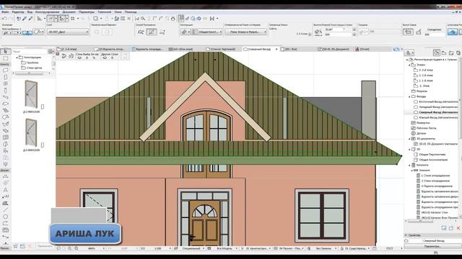Click the Navigator horizontal scrollbar
Image resolution: width=462 pixels, height=259 pixels.
point(421,221)
